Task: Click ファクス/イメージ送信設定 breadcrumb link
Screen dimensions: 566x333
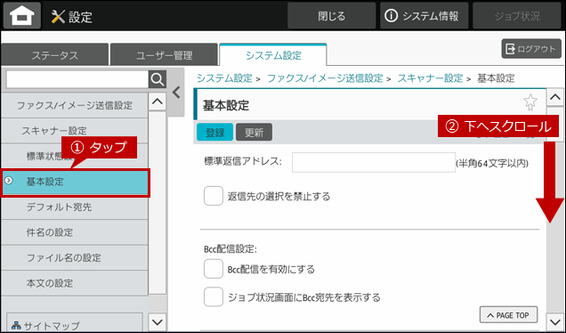Action: (x=325, y=78)
